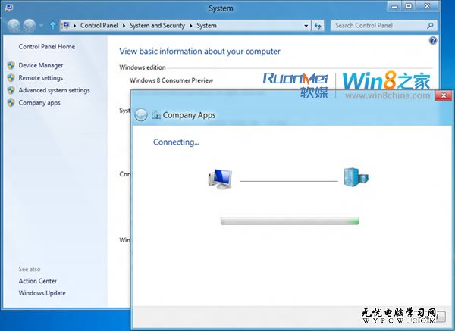Go up one level with the up arrow
The height and width of the screenshot is (331, 455).
[53, 26]
